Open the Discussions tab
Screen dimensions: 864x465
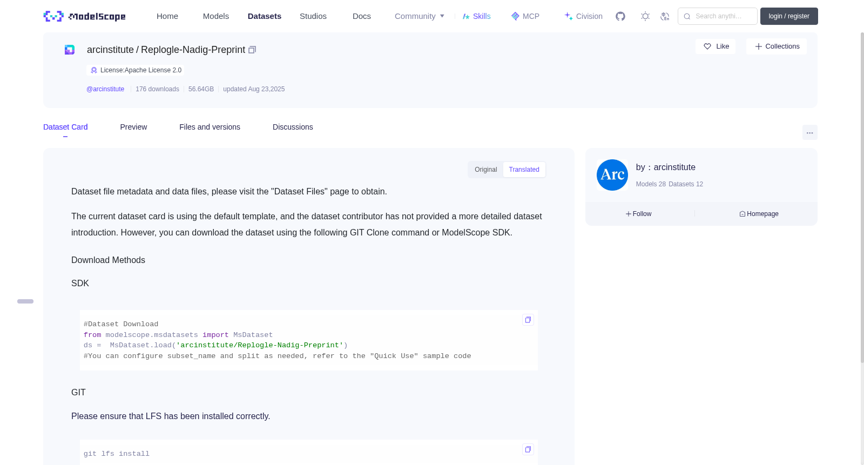point(293,127)
